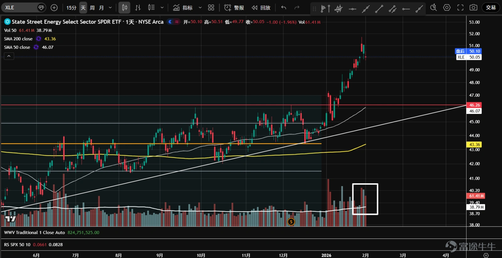
Task: Click the TradingView logo on the chart
Action: click(x=10, y=219)
